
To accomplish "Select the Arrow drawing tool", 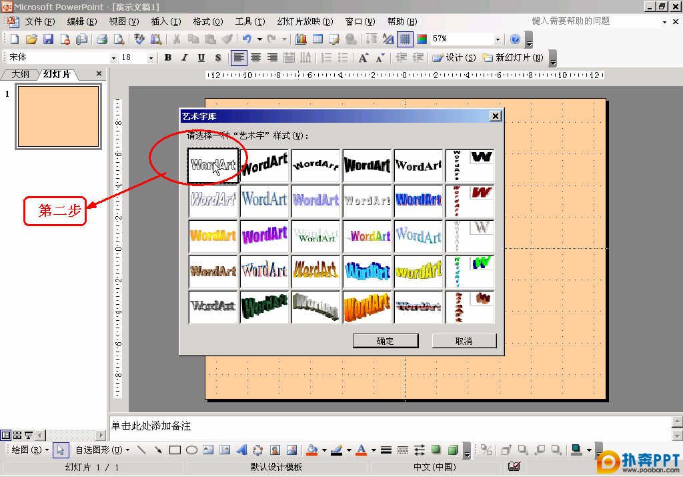I will click(157, 450).
